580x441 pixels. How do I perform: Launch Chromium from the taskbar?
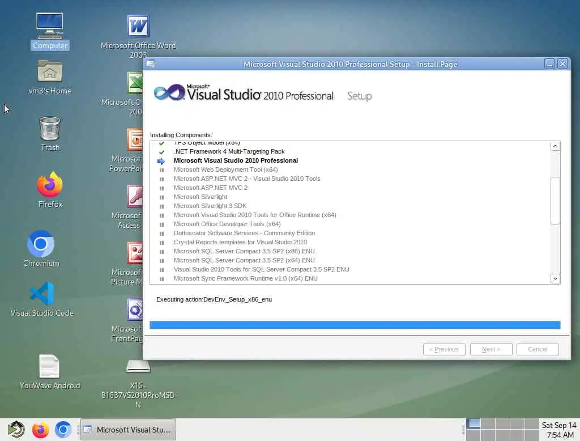pos(63,430)
